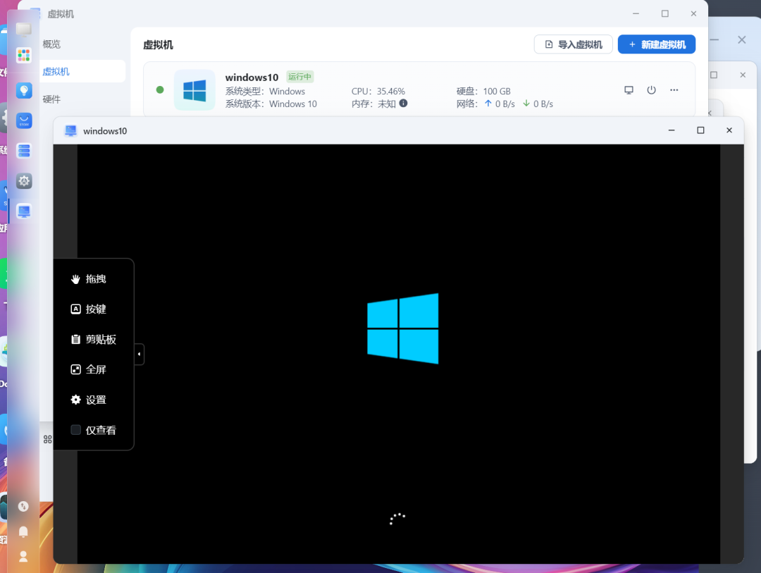Screen dimensions: 761x573
Task: Select the 硬件 hardware tab
Action: point(51,99)
